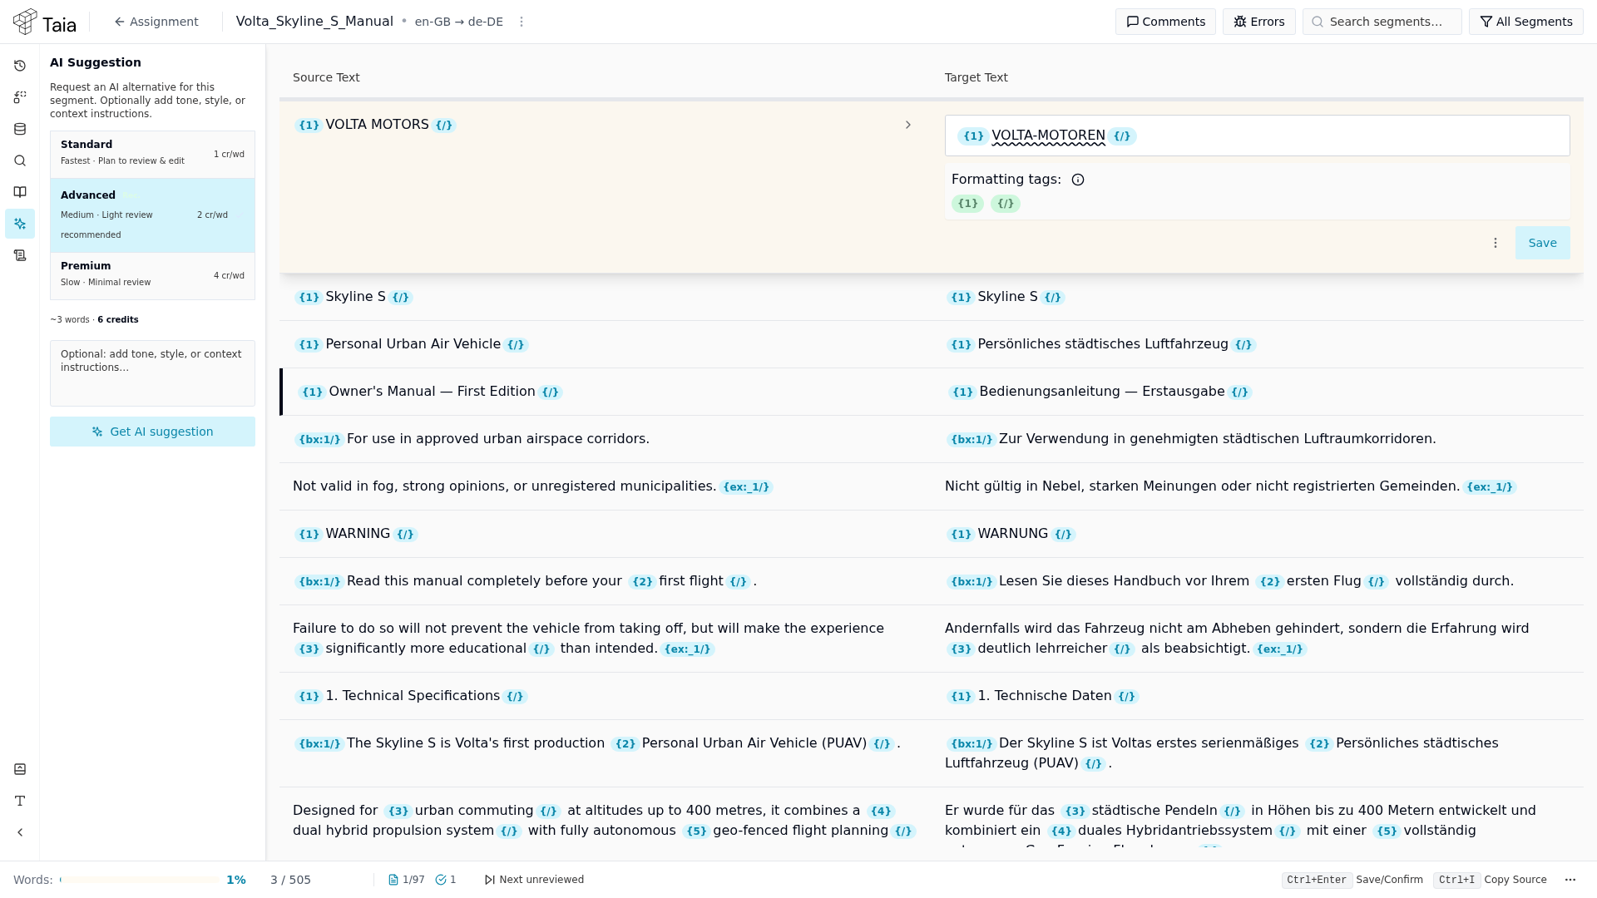The width and height of the screenshot is (1597, 898).
Task: Click the en-GB → de-DE language pair label
Action: pos(459,22)
